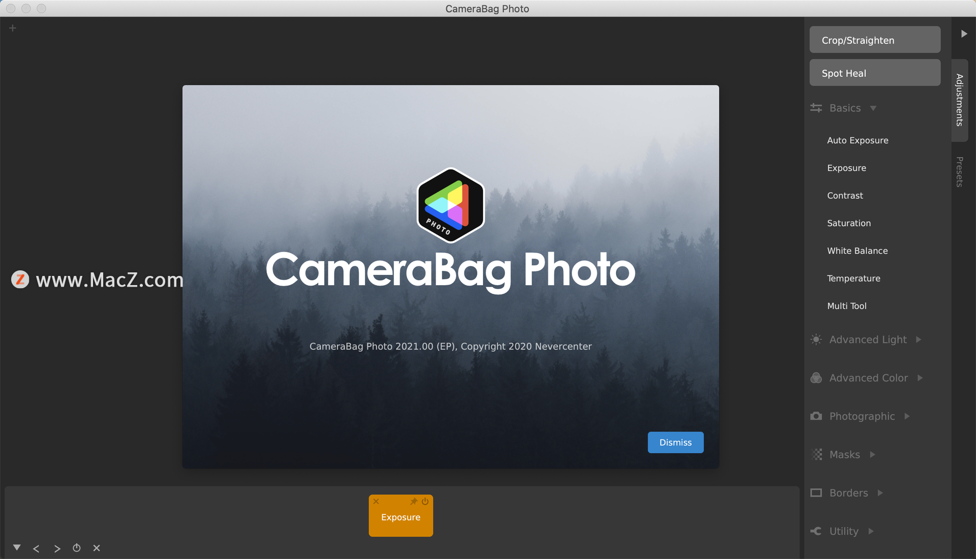The width and height of the screenshot is (976, 559).
Task: Click the Advanced Light sun icon
Action: (816, 339)
